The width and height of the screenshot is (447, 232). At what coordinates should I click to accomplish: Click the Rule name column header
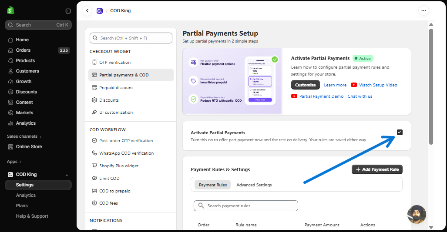click(246, 225)
